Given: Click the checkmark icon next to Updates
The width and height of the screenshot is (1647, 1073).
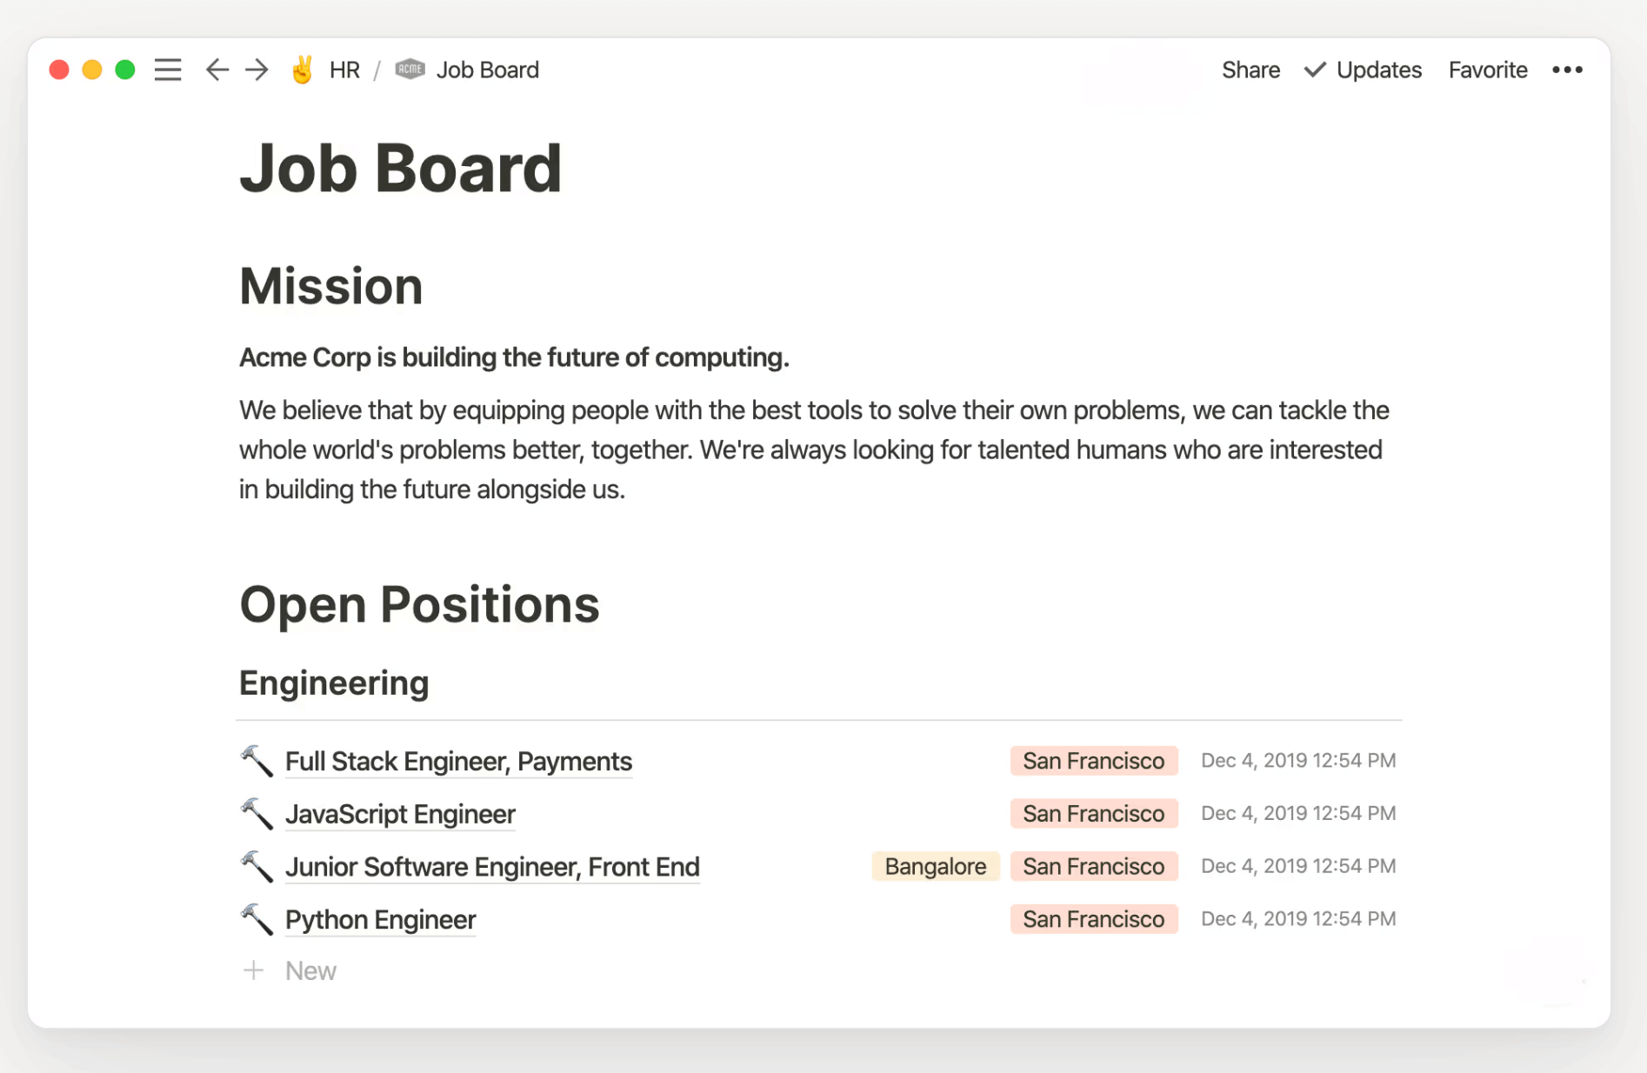Looking at the screenshot, I should coord(1314,70).
